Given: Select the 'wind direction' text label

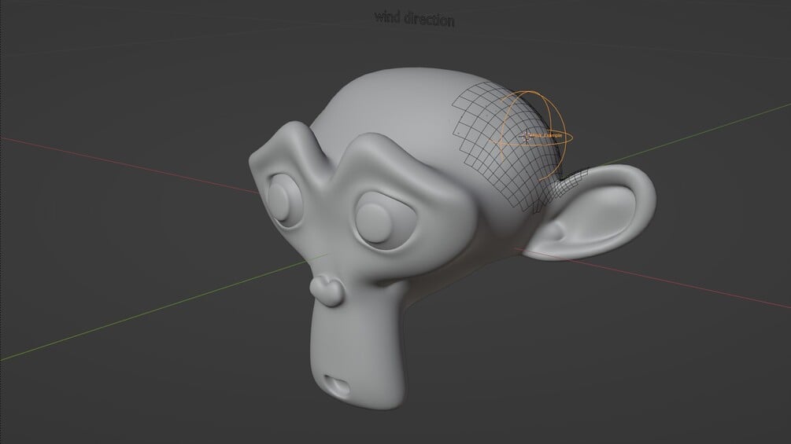Looking at the screenshot, I should pos(414,19).
